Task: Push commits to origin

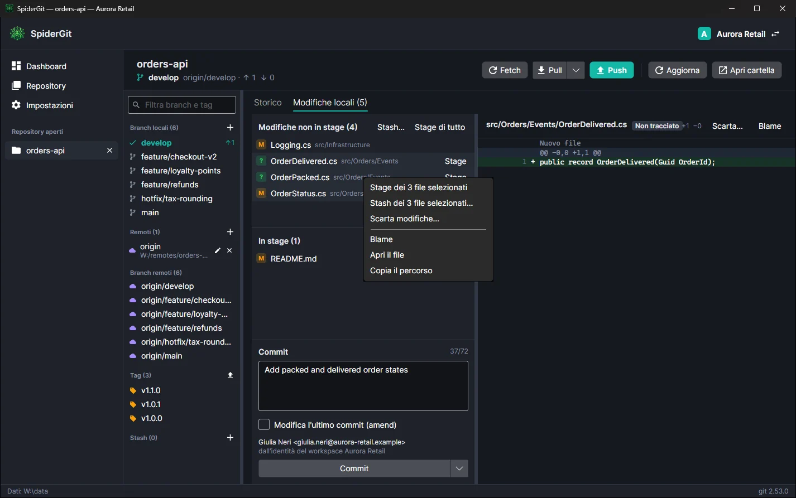Action: pos(612,70)
